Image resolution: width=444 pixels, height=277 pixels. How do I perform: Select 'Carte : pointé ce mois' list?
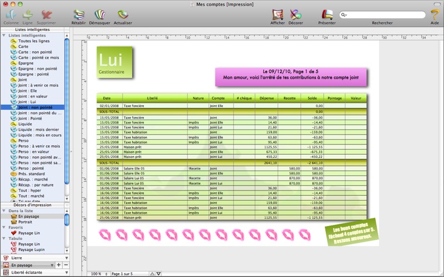tap(39, 58)
